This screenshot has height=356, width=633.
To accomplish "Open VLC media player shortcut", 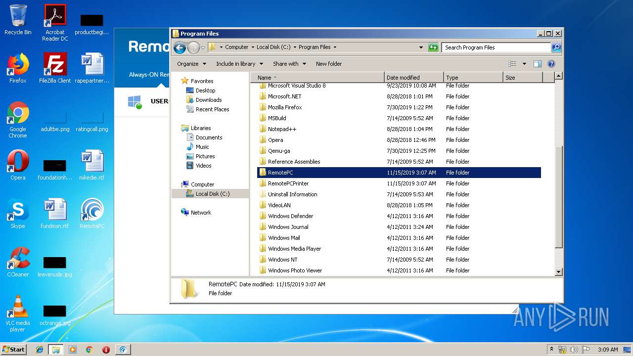I will (x=18, y=313).
